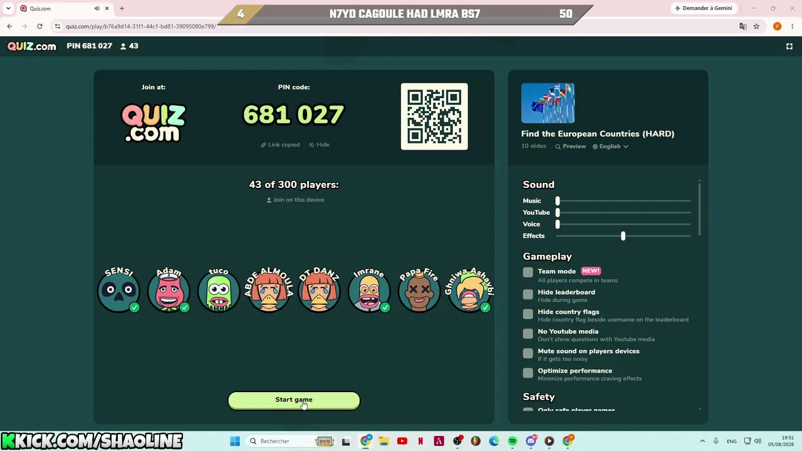
Task: Click tuco player avatar
Action: pos(219,290)
